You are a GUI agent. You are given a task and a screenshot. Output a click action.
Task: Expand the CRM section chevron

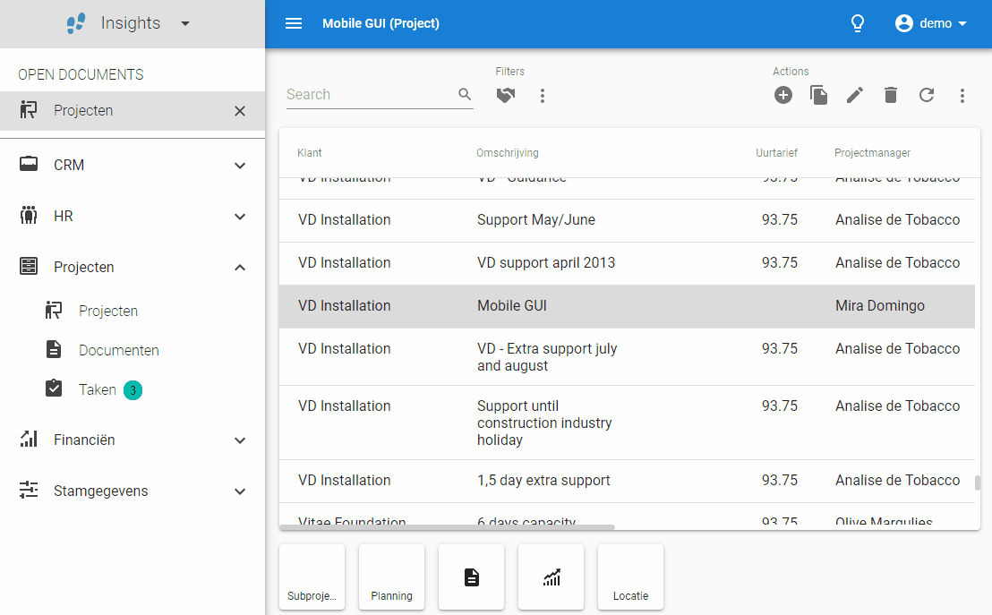[x=240, y=166]
